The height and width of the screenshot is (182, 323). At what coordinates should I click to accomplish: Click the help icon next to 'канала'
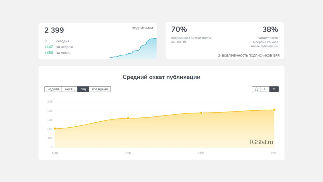tap(185, 42)
